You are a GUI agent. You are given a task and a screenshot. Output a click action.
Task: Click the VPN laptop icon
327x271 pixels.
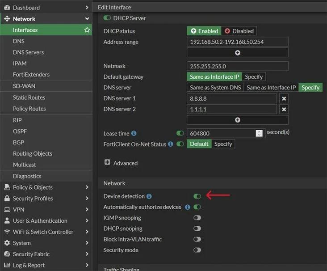click(7, 209)
